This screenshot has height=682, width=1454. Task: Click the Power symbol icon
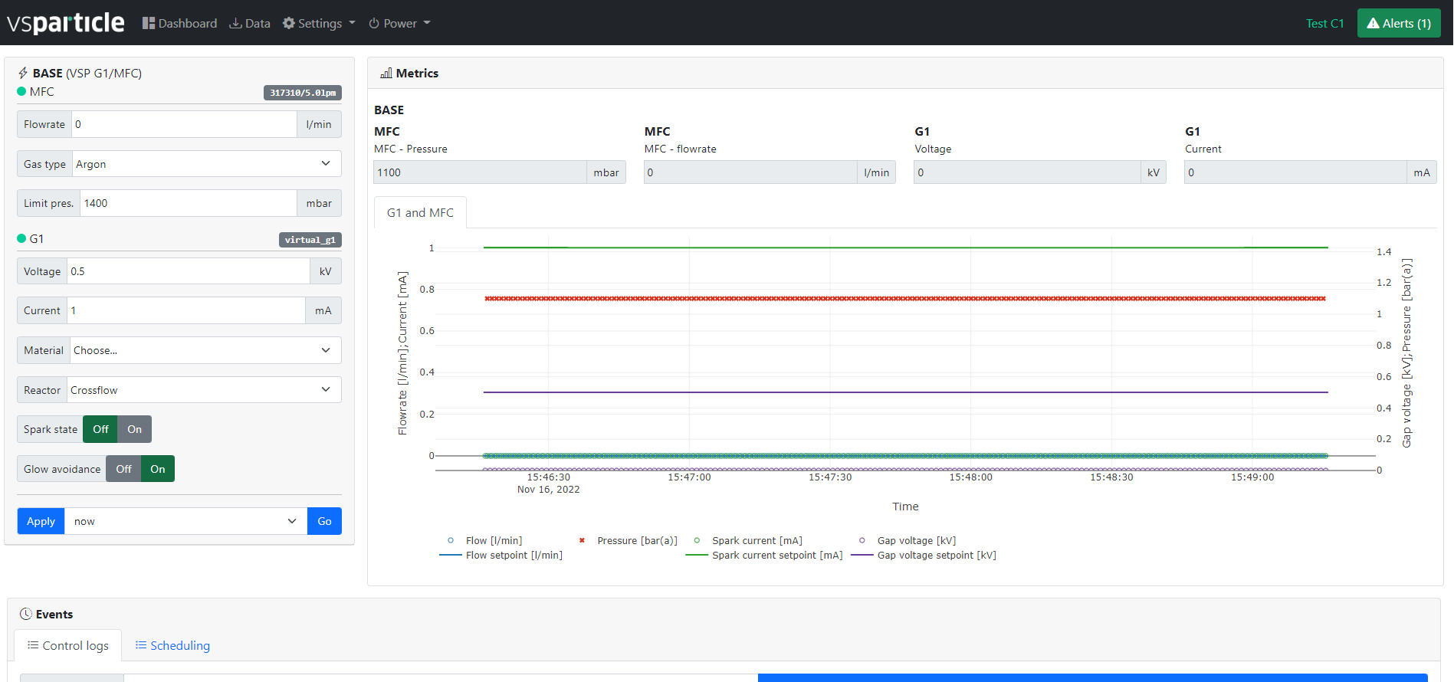(374, 23)
